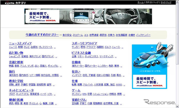Open ダイエット subcategory
Viewport: 179px width, 108px height.
[34, 104]
